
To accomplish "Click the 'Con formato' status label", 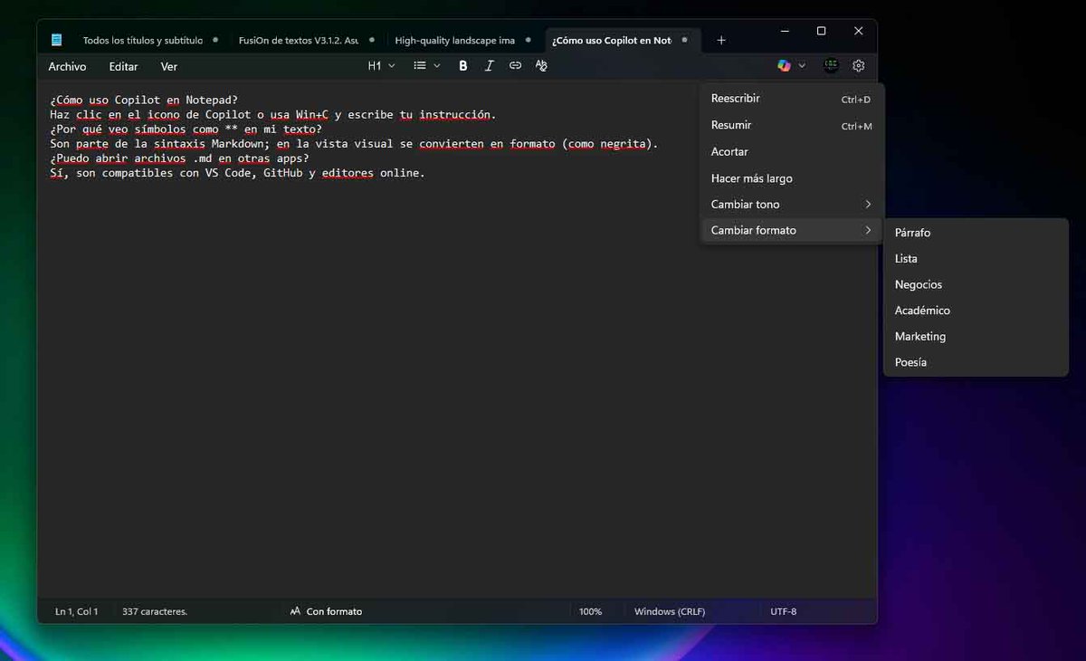I will 334,611.
